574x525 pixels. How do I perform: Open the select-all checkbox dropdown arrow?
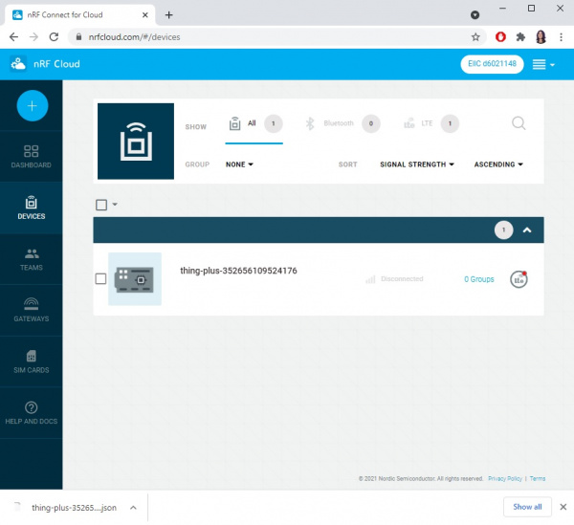[x=115, y=204]
